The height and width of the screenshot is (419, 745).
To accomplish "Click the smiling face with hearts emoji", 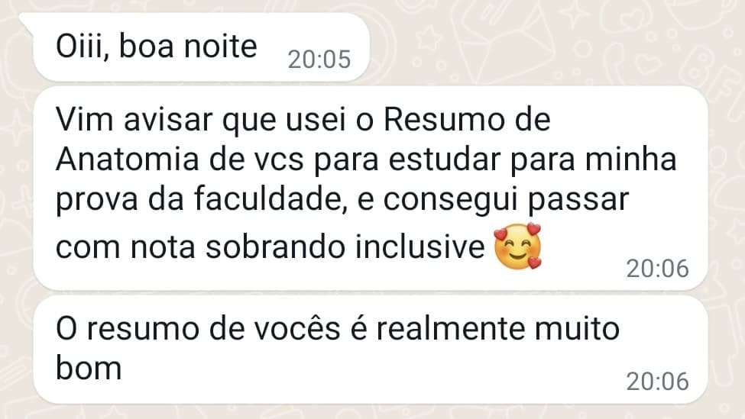I will (518, 246).
